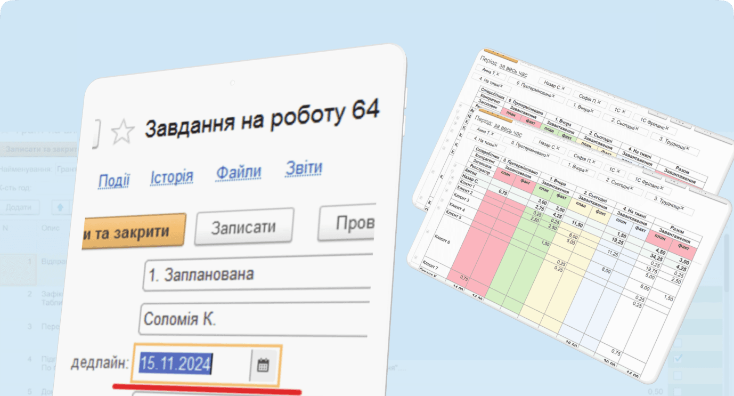Click the '19,25' cell in front report
Image resolution: width=734 pixels, height=396 pixels.
point(617,240)
